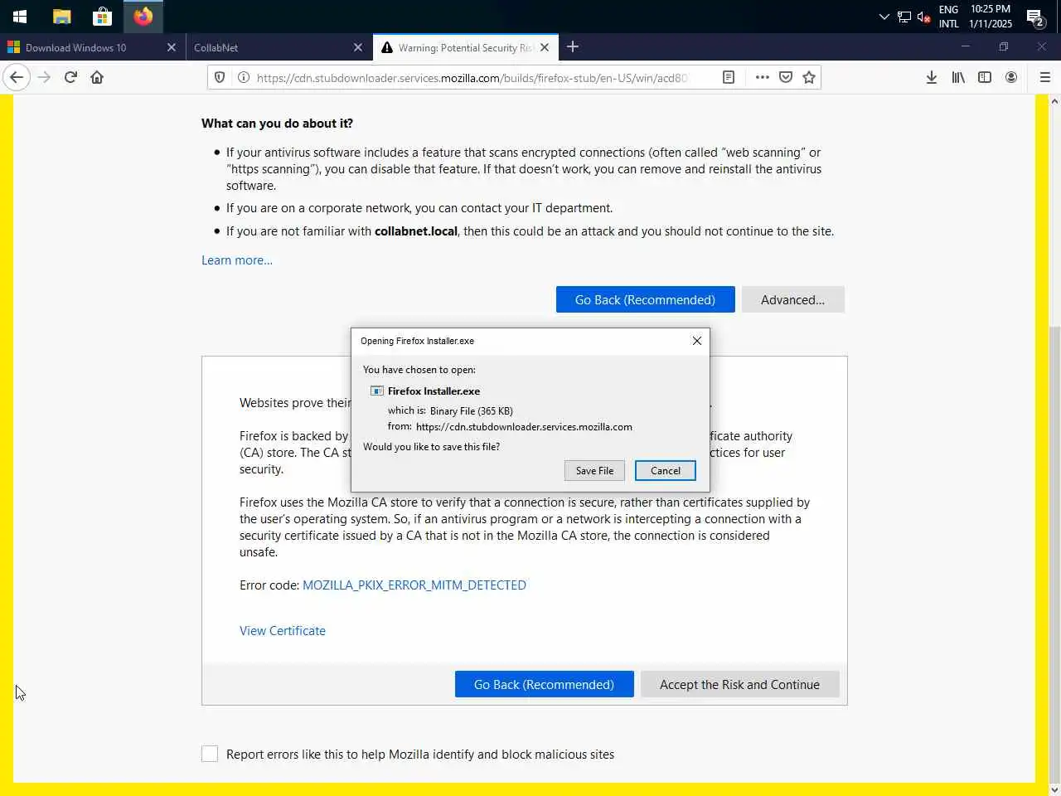
Task: Open the network icon in system tray
Action: coord(904,17)
